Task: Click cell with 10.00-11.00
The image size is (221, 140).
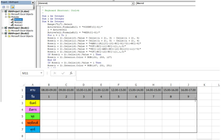Action: pyautogui.click(x=84, y=90)
